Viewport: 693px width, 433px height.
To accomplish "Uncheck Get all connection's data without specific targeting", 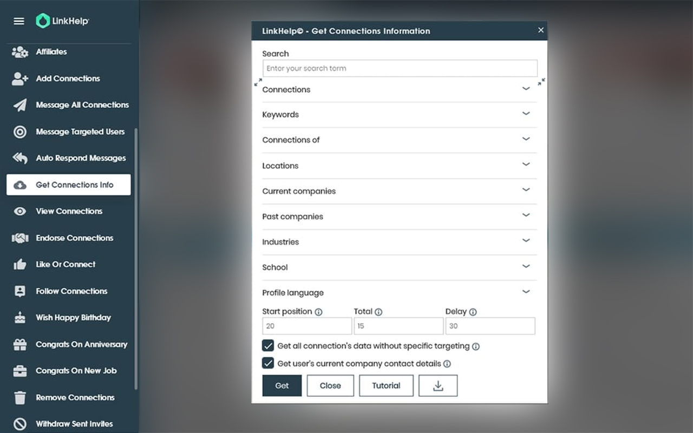I will click(268, 346).
